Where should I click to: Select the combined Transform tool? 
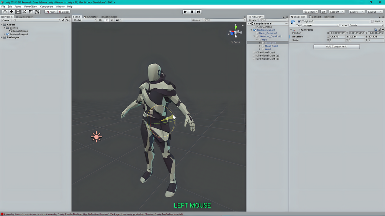click(x=37, y=12)
